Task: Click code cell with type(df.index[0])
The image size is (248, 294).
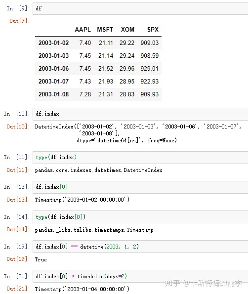Action: (x=140, y=217)
